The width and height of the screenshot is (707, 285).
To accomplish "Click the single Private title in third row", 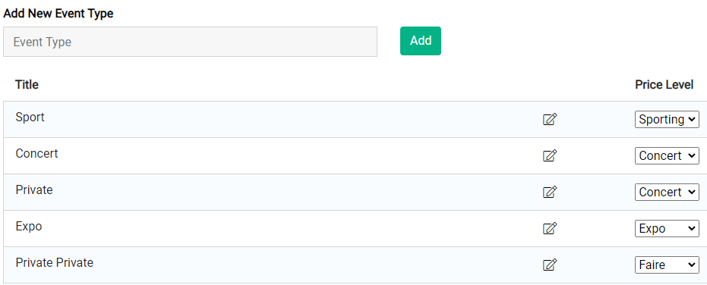I will [x=34, y=190].
